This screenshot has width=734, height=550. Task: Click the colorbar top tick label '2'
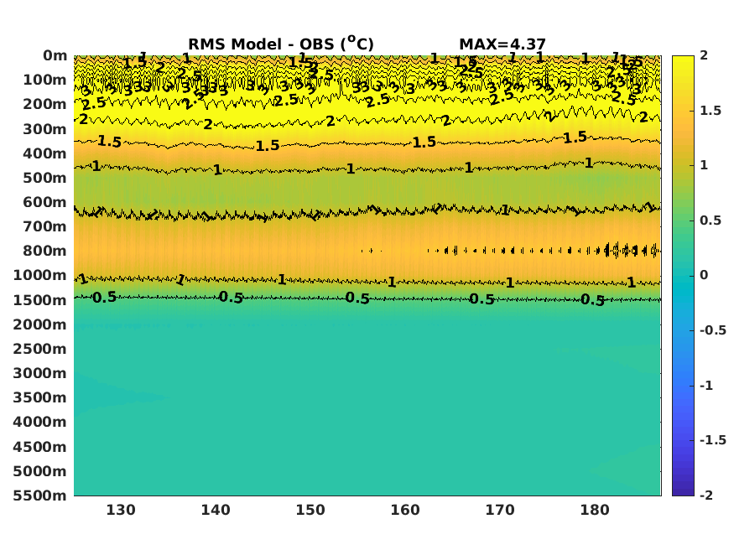click(x=704, y=55)
